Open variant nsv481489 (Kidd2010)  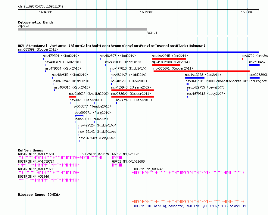point(63,62)
